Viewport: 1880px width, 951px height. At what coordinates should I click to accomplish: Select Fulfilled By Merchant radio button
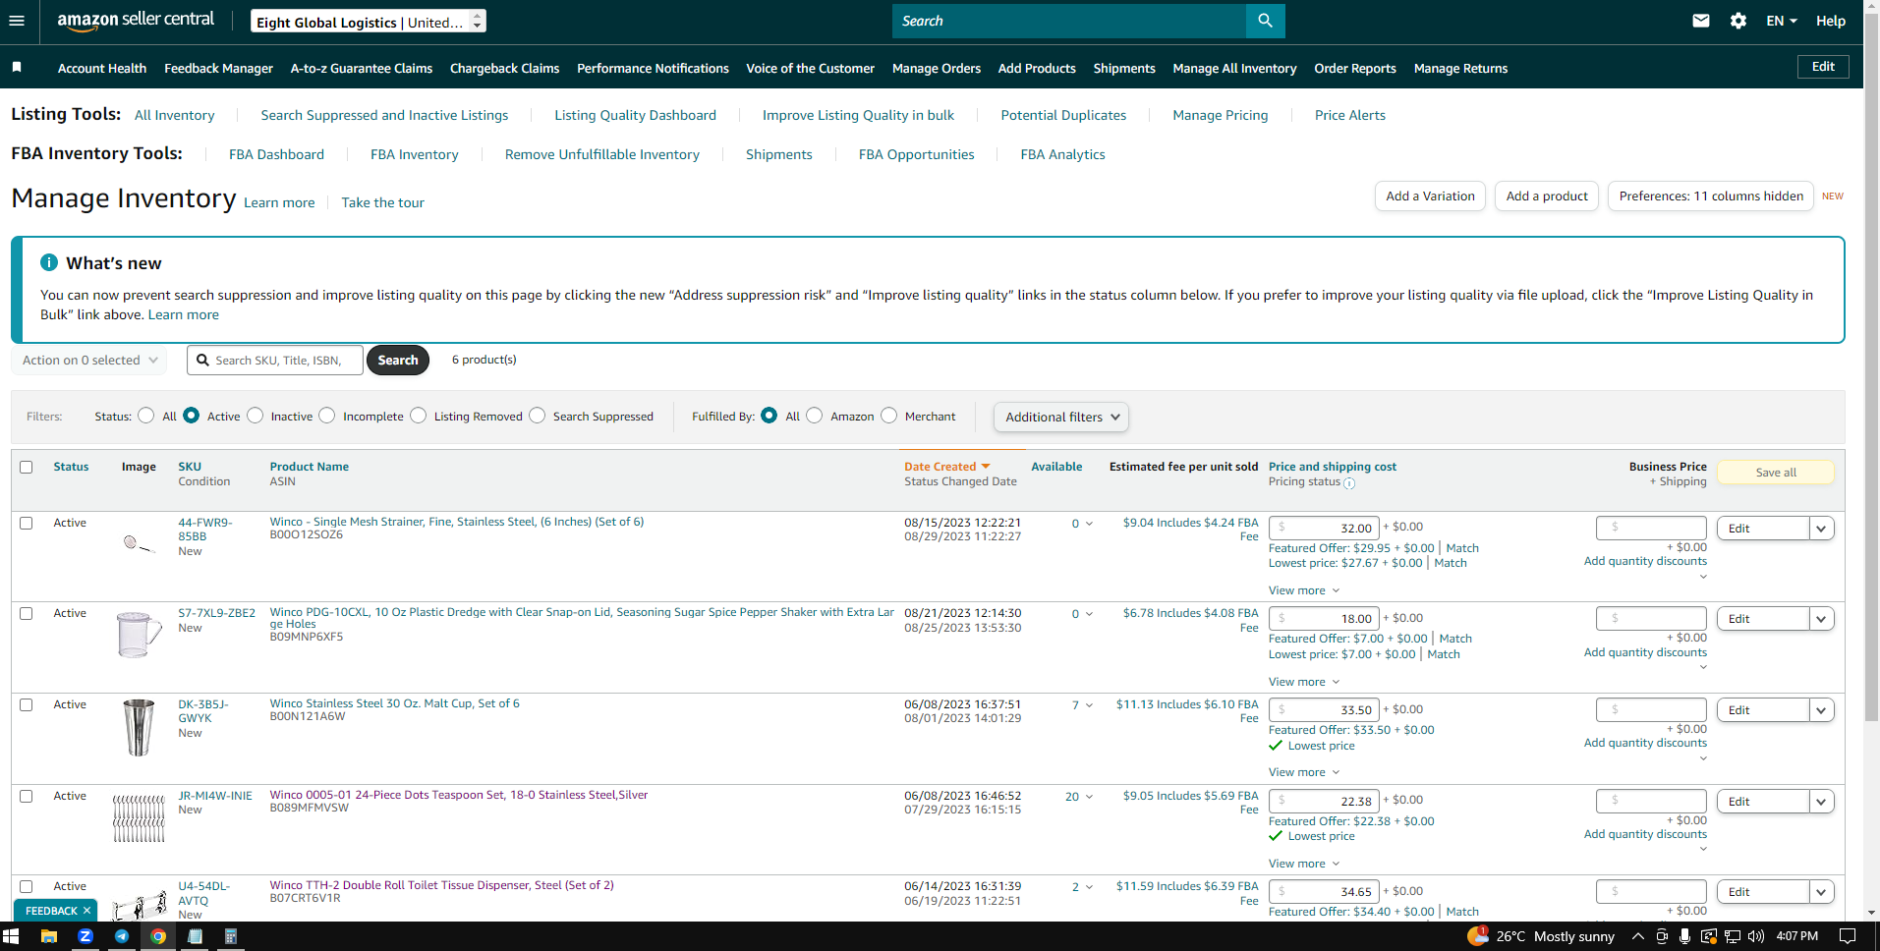tap(889, 416)
